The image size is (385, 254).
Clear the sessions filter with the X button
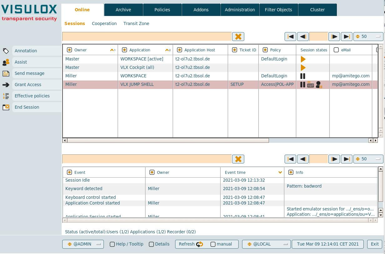click(x=238, y=37)
